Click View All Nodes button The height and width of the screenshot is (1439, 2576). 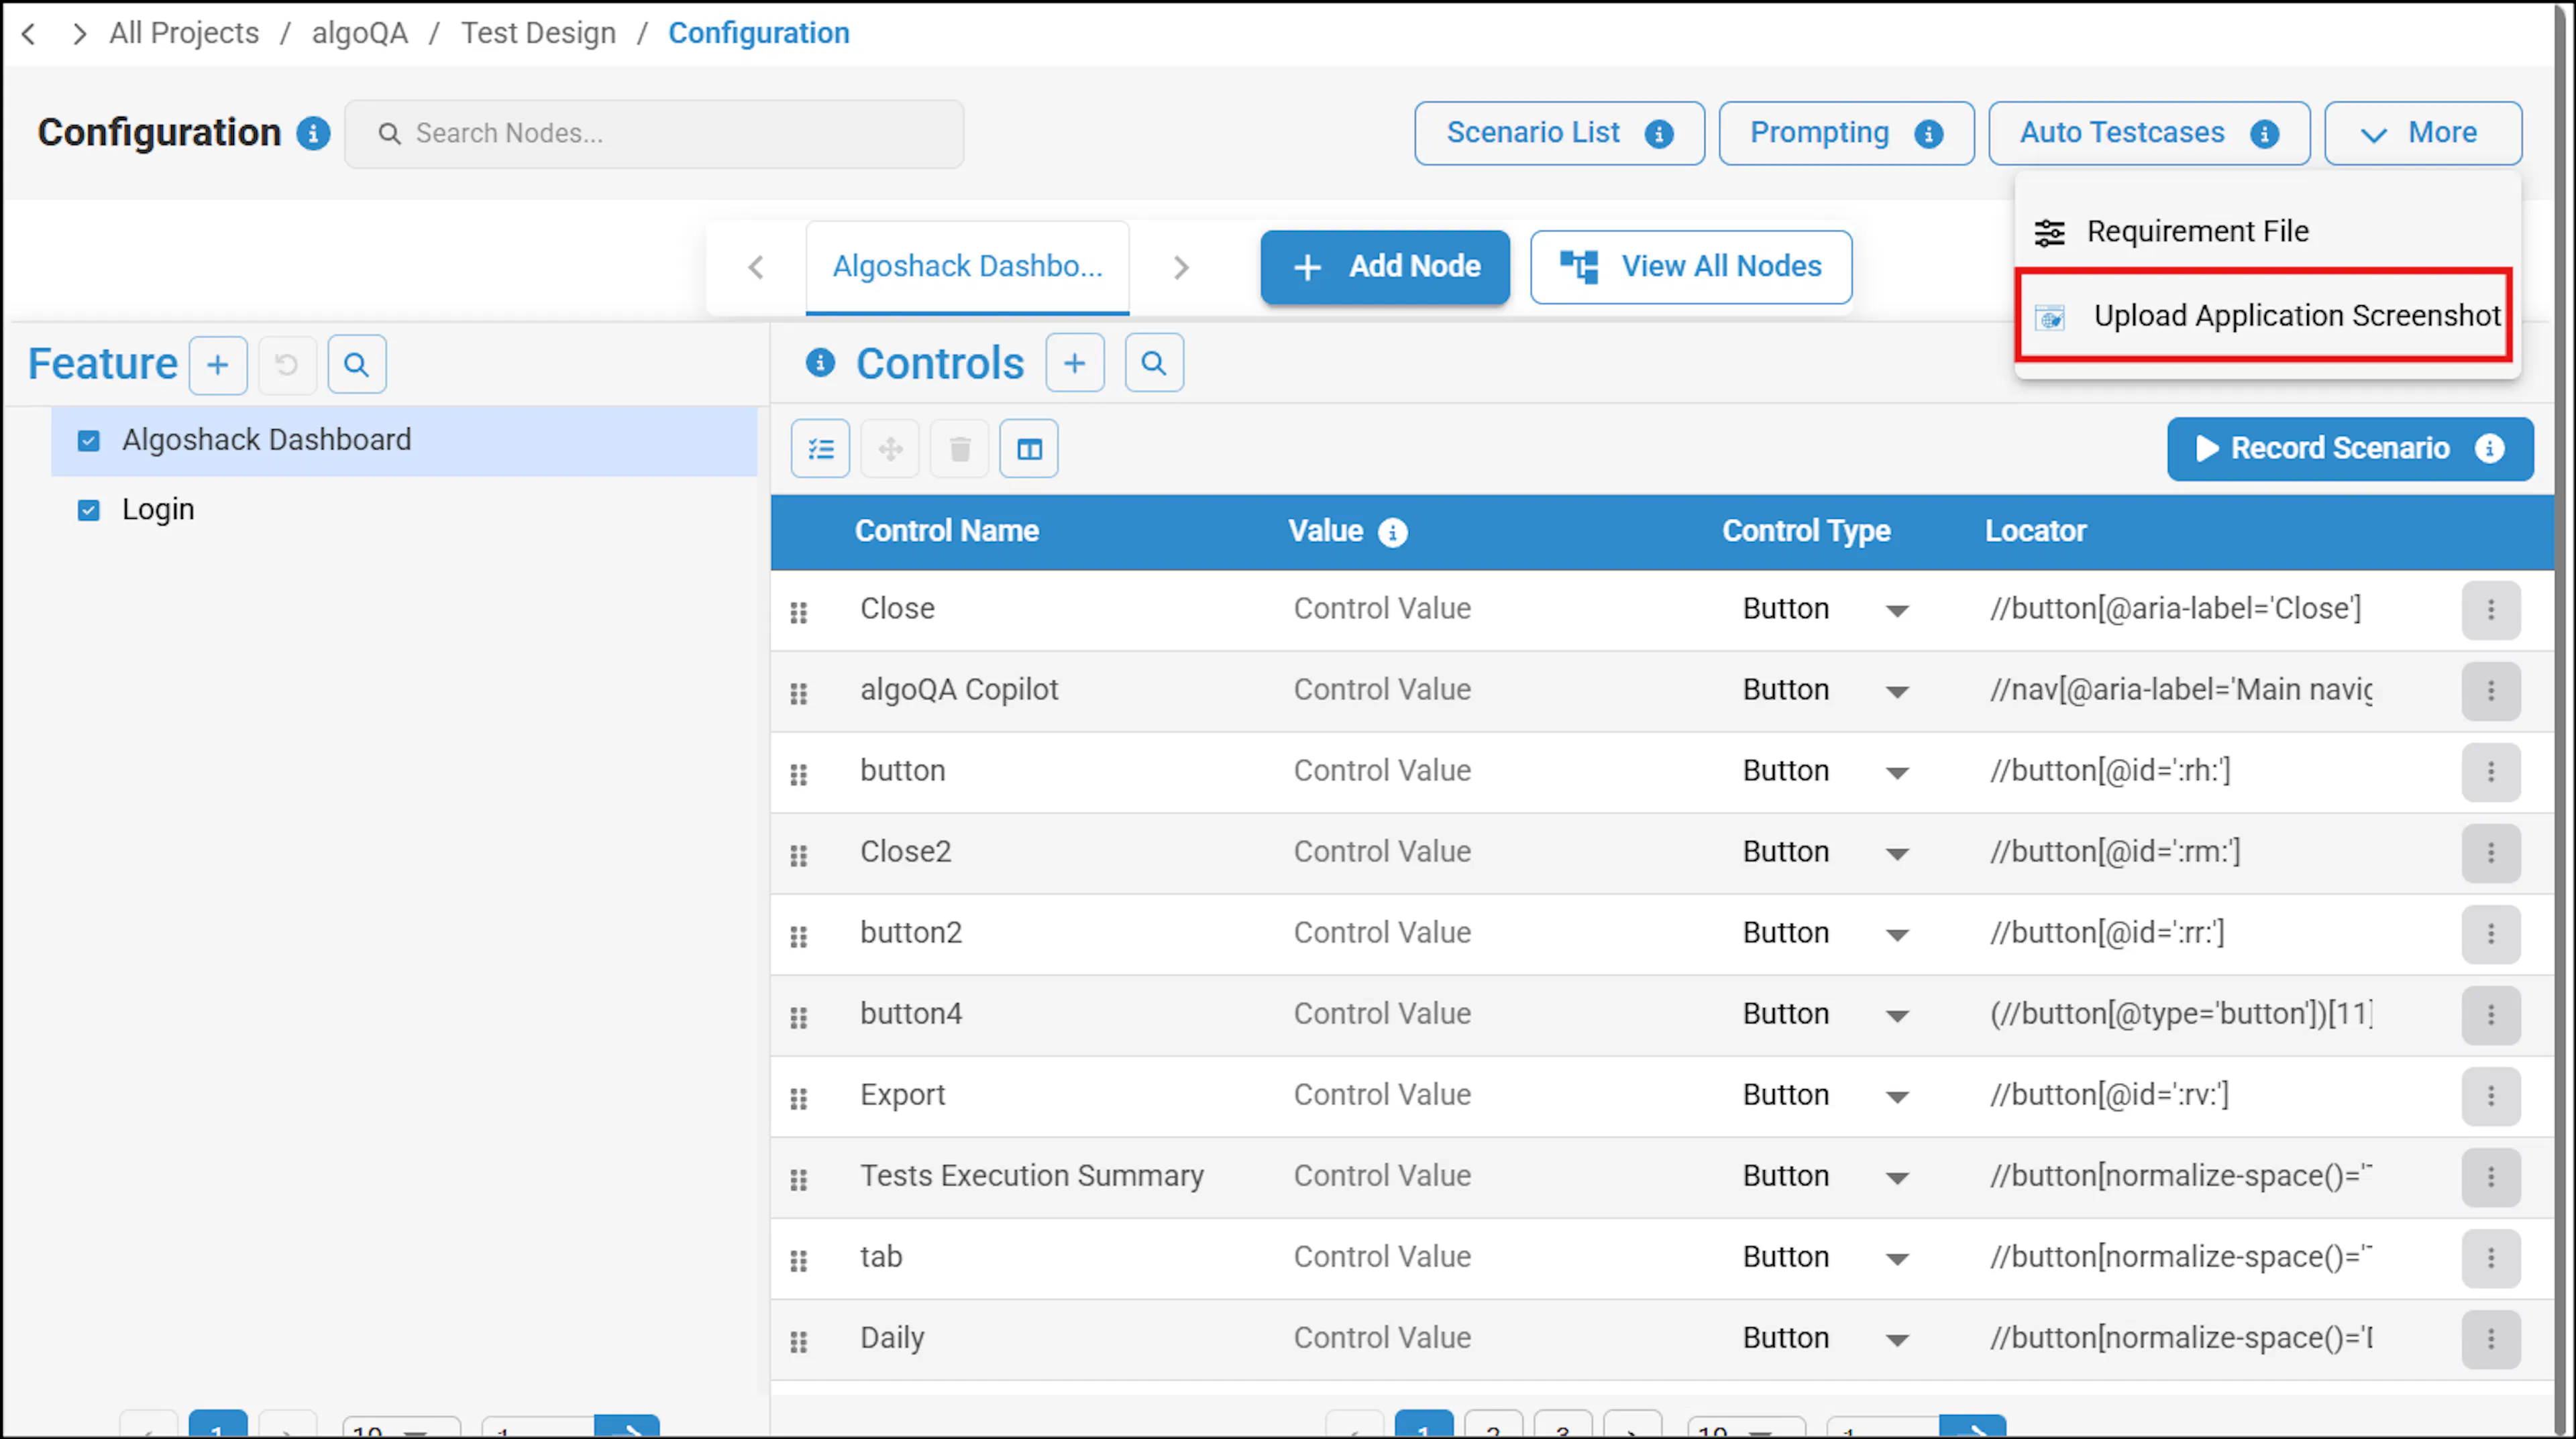pos(1690,267)
